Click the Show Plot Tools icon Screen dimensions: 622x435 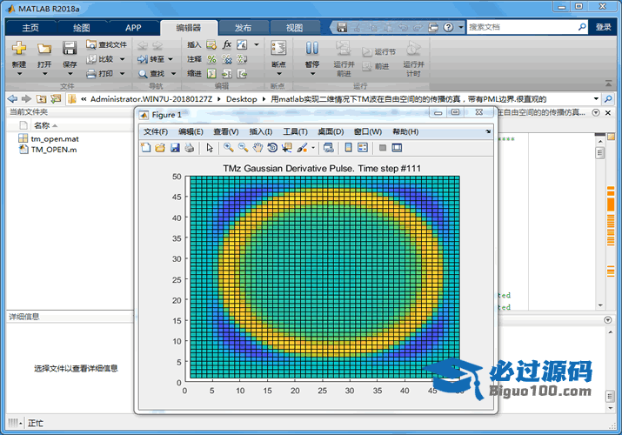tap(397, 148)
